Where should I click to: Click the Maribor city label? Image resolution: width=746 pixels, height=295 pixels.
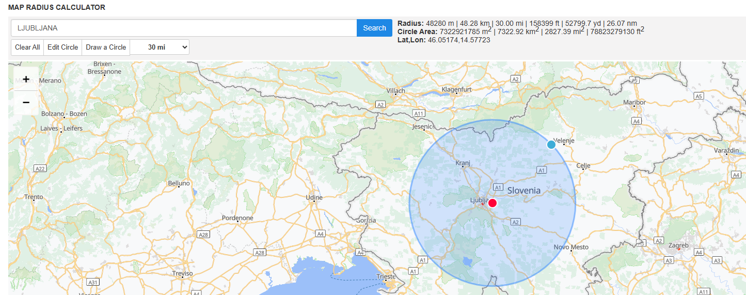click(x=634, y=102)
